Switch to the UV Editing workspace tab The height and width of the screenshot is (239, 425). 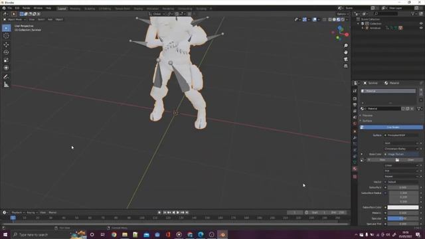point(105,9)
